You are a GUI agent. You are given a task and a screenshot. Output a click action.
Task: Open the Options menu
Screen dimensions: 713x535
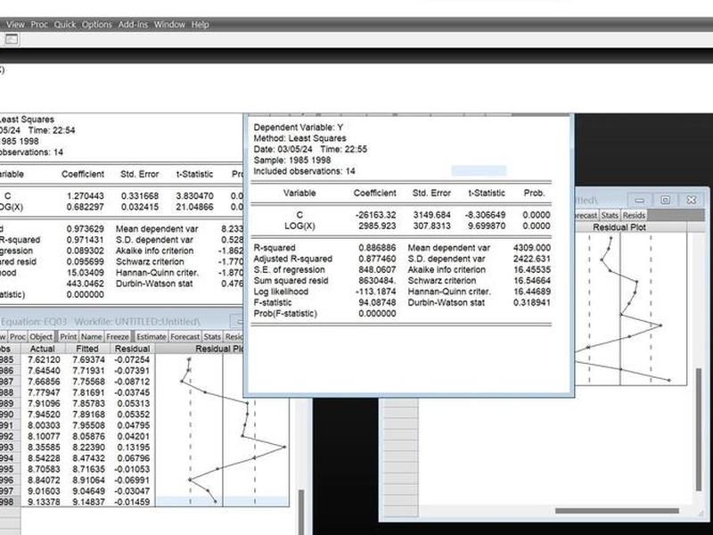point(96,25)
